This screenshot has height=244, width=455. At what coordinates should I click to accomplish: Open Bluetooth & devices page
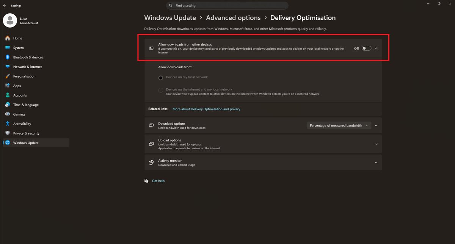(x=36, y=57)
